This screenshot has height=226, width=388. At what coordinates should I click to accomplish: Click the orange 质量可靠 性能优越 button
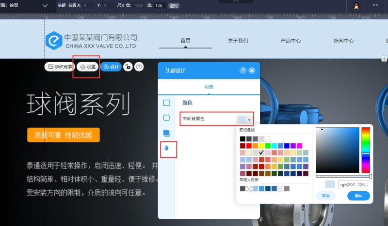64,135
